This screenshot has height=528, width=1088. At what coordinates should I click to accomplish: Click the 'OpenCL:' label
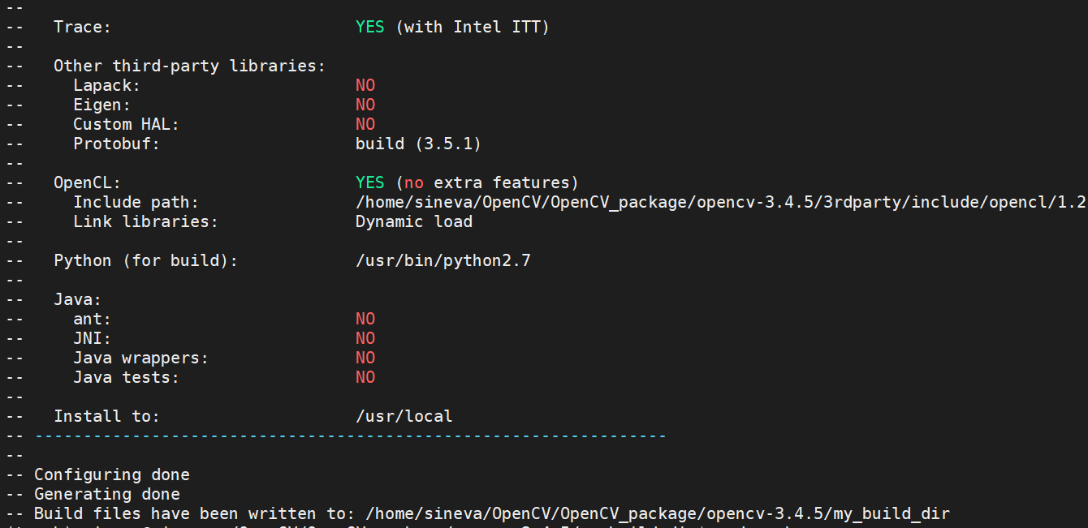tap(88, 182)
